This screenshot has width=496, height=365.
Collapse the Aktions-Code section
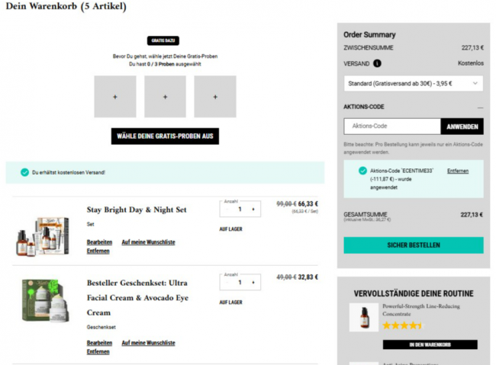[x=480, y=107]
